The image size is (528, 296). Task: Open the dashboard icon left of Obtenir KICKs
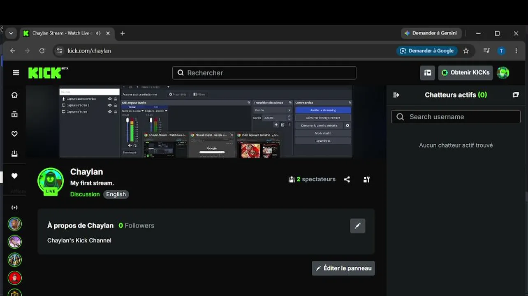coord(428,73)
